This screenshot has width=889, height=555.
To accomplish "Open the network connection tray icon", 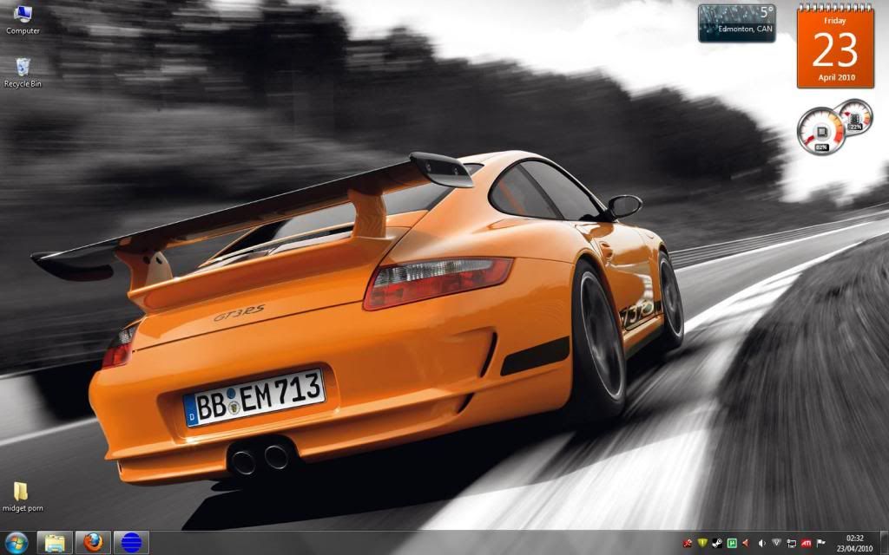I will pyautogui.click(x=790, y=544).
